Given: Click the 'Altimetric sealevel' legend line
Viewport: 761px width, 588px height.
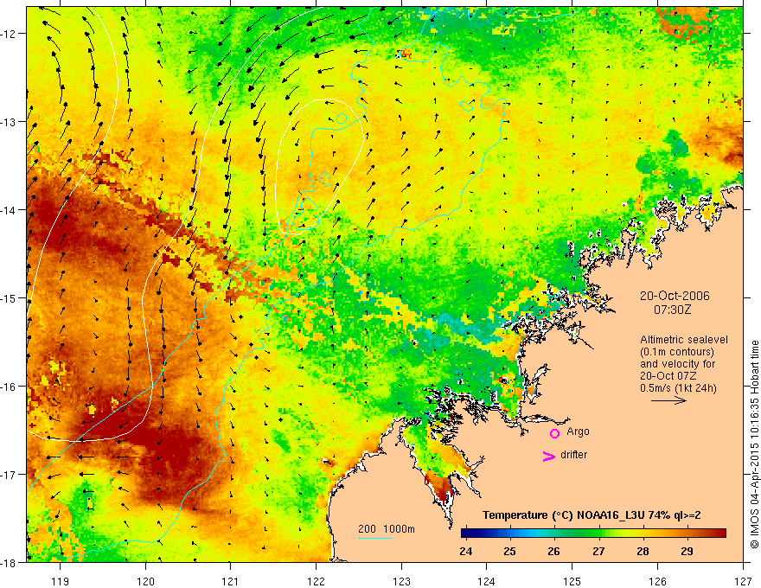Looking at the screenshot, I should coord(684,340).
